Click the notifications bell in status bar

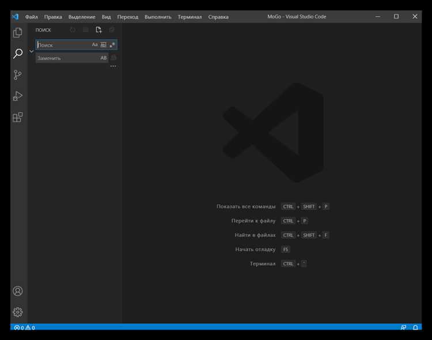point(415,327)
